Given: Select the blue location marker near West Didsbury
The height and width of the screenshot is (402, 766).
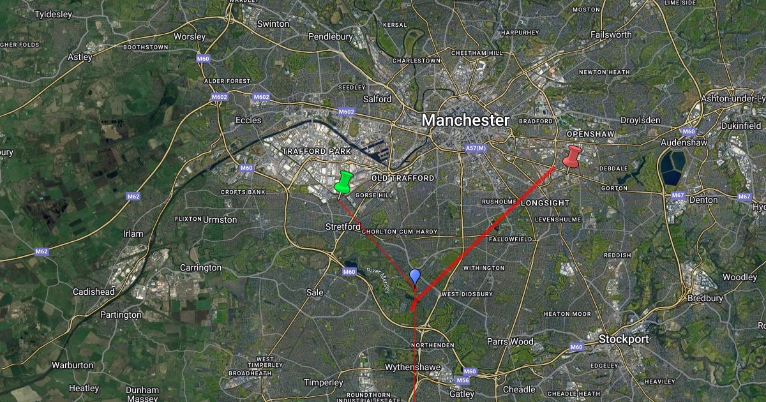Looking at the screenshot, I should 415,278.
